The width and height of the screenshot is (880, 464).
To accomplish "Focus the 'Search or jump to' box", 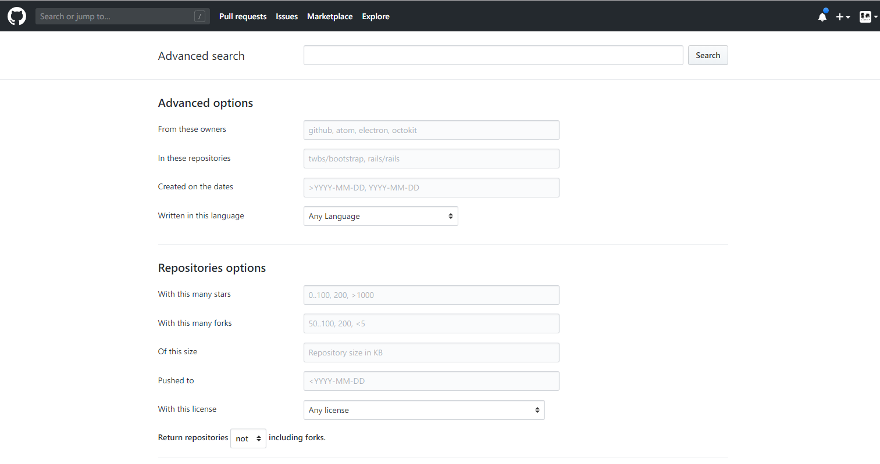I will click(x=122, y=16).
